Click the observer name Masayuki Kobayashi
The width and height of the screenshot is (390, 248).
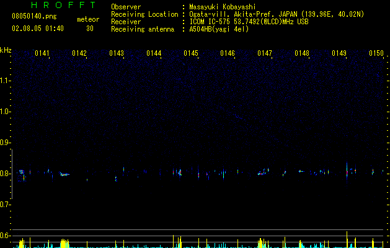pyautogui.click(x=223, y=7)
